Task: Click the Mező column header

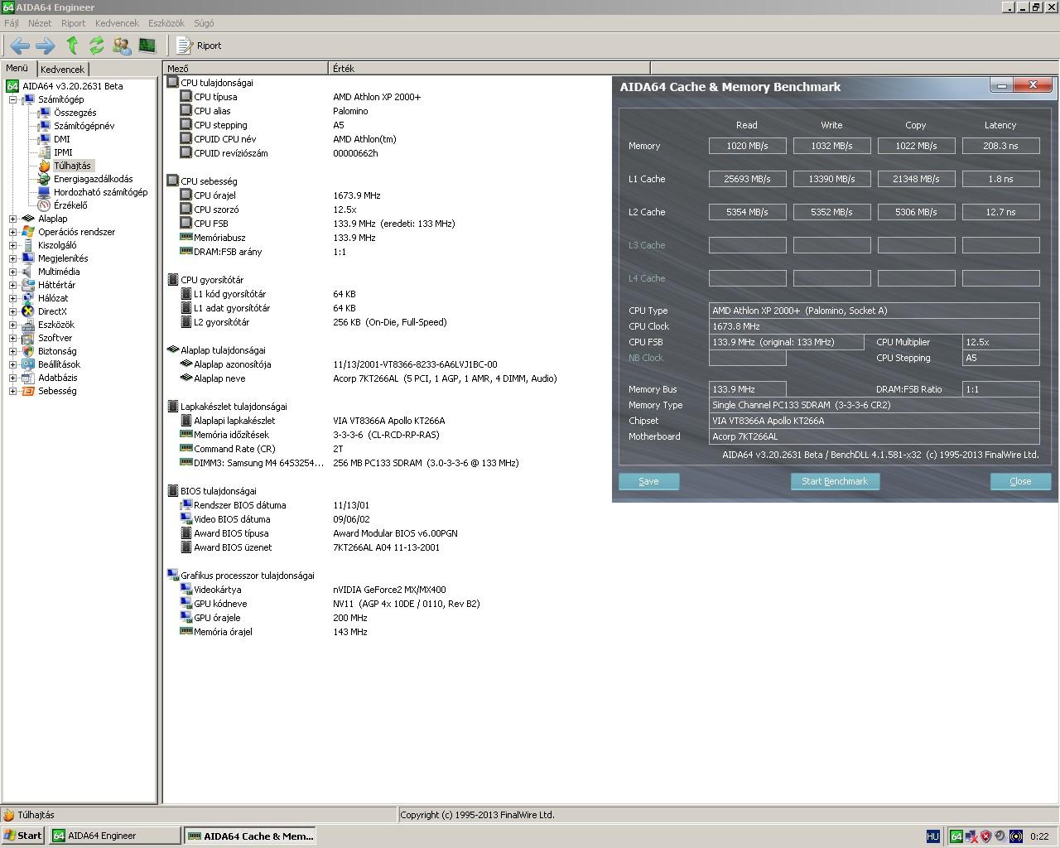Action: point(246,69)
